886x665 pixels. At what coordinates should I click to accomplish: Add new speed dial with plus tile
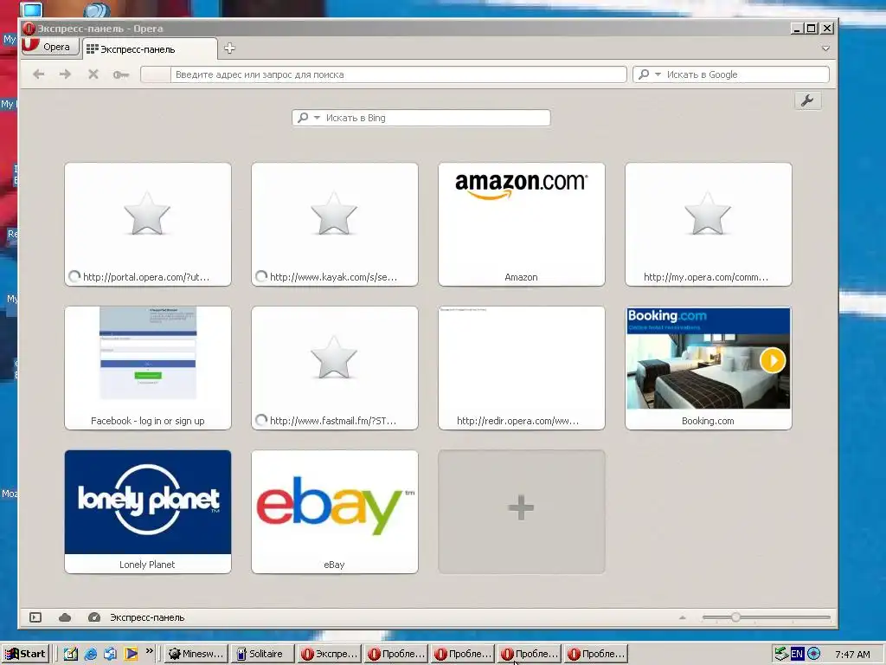[x=522, y=512]
